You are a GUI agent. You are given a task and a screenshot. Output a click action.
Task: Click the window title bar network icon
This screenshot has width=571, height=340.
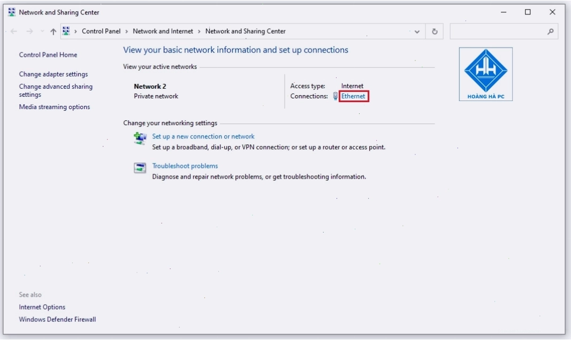point(12,12)
